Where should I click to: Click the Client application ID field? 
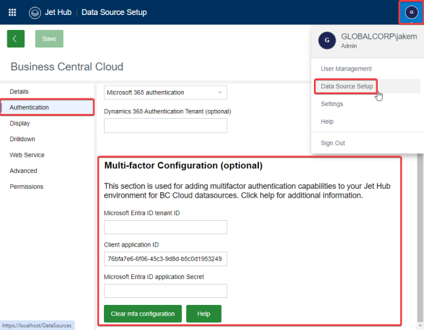point(166,259)
